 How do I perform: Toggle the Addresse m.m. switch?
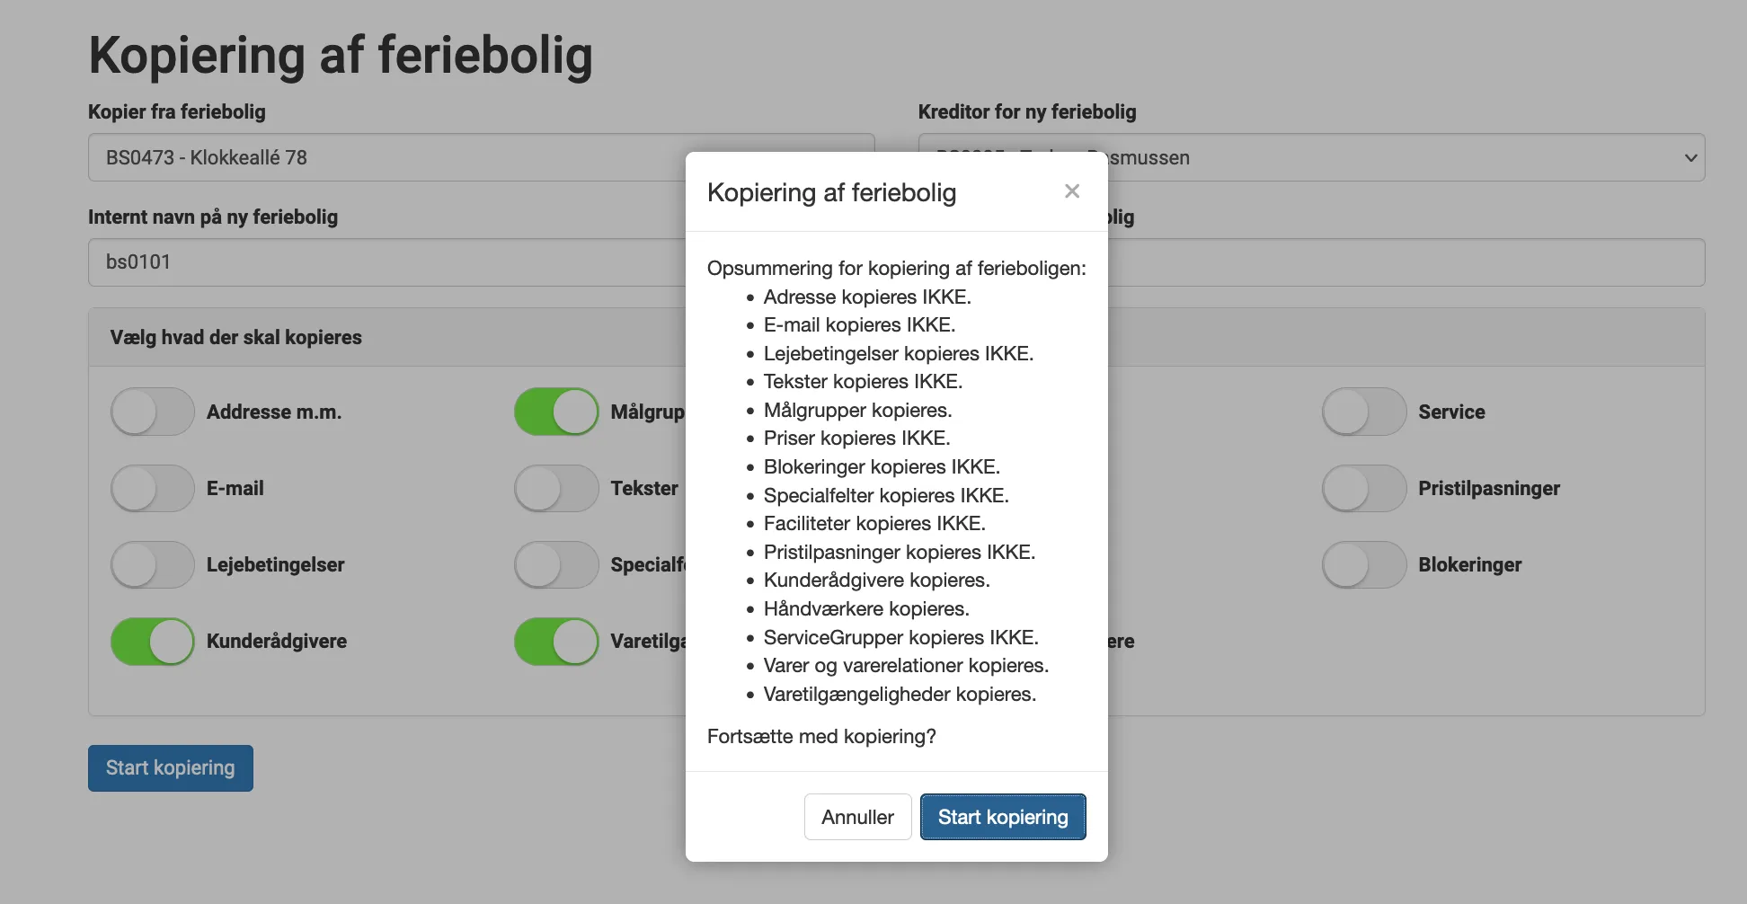[x=153, y=412]
